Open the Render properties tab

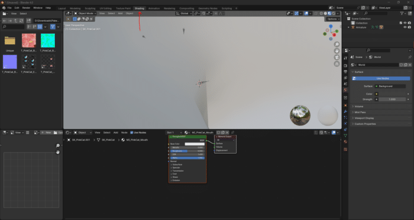point(345,65)
